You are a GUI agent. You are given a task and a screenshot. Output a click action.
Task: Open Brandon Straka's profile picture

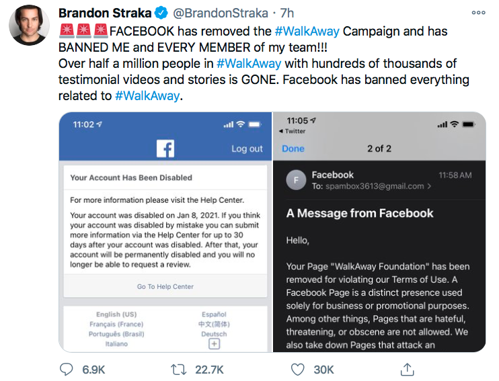coord(30,25)
